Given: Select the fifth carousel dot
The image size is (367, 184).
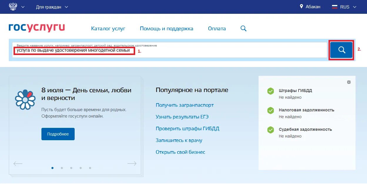Looking at the screenshot, I should 90,168.
